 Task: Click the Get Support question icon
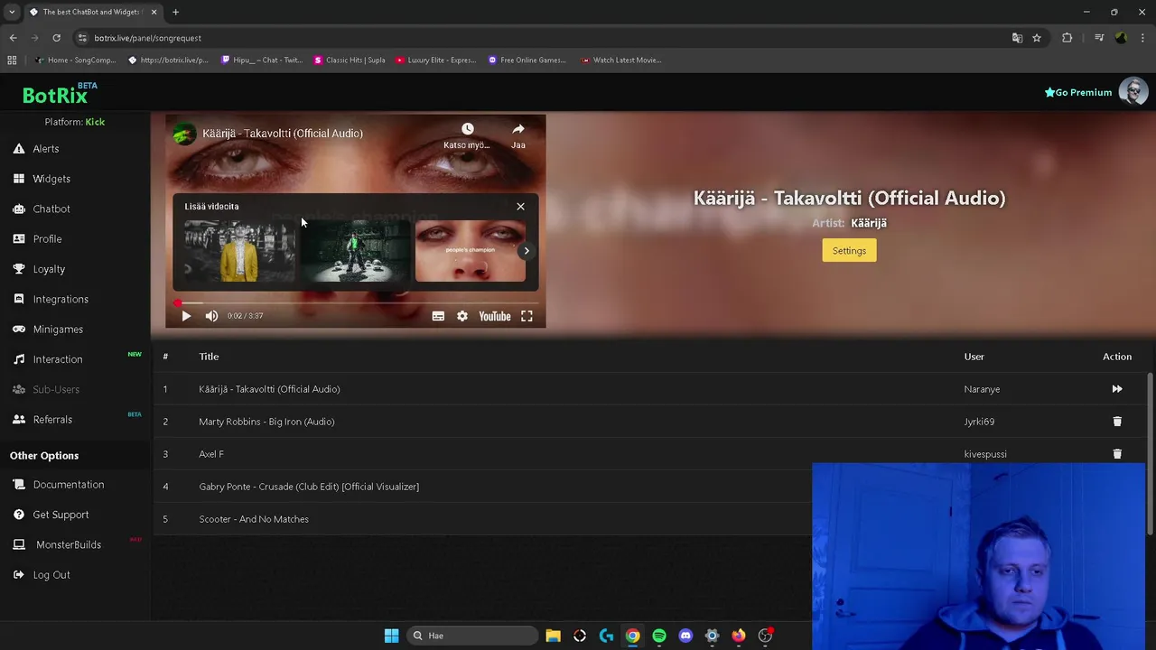click(x=19, y=515)
